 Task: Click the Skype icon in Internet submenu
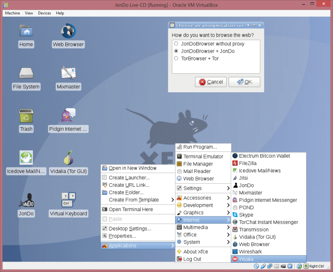pyautogui.click(x=235, y=215)
